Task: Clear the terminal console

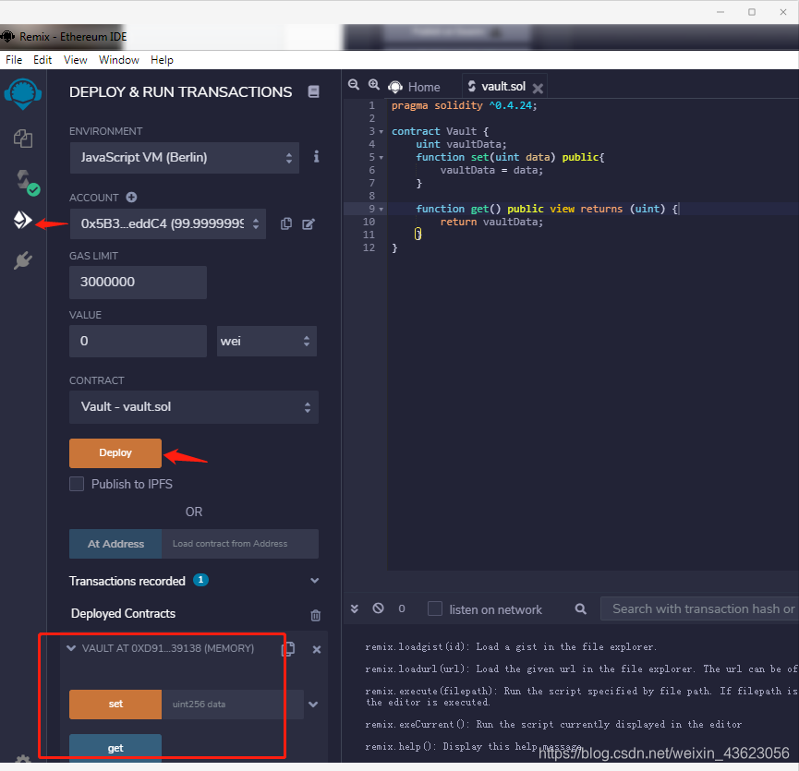Action: click(378, 608)
